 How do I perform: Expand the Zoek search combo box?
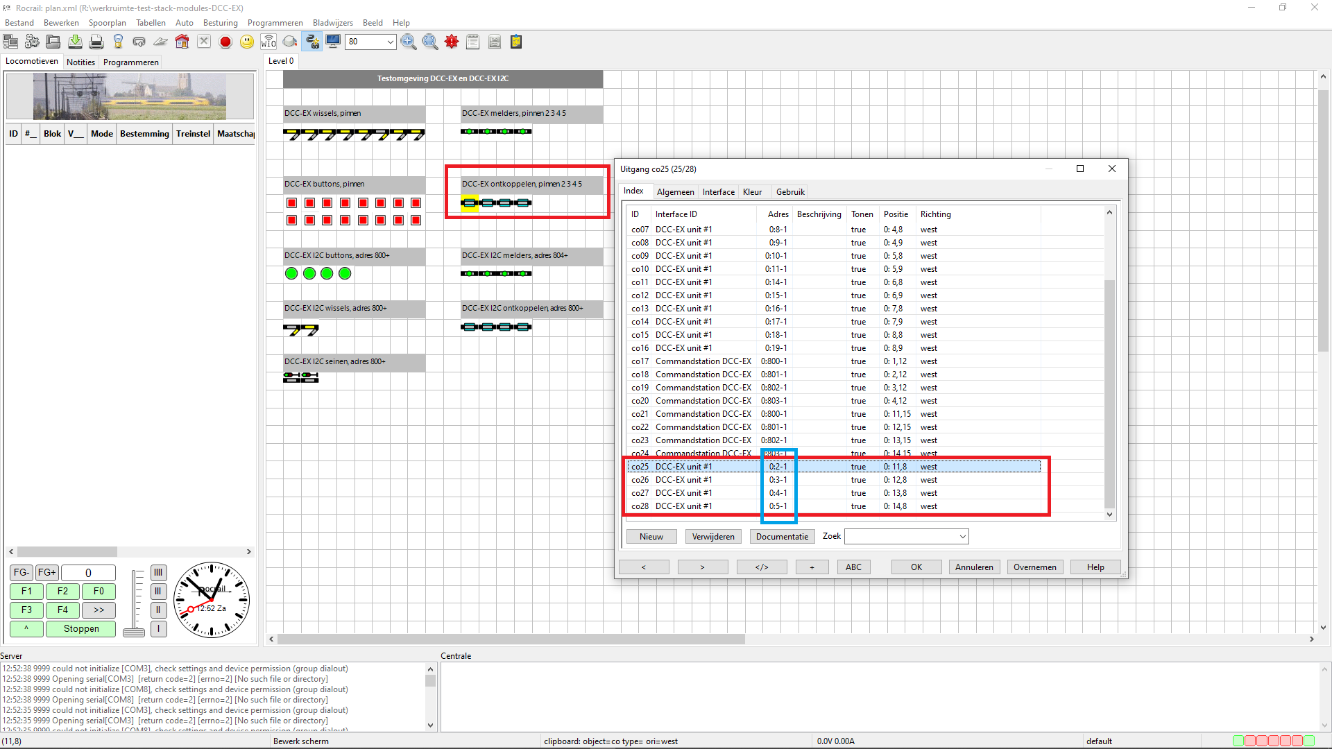point(962,536)
